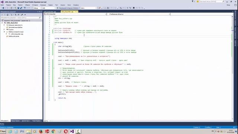Click the Windows Start button

pos(3,131)
